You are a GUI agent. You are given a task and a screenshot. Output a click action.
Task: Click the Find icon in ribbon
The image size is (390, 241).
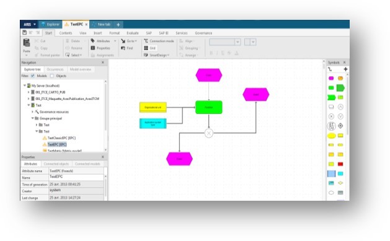123,48
